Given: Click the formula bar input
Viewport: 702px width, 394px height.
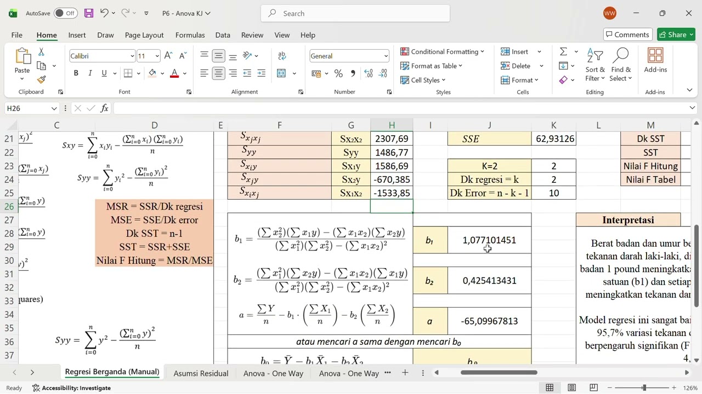Looking at the screenshot, I should tap(400, 108).
